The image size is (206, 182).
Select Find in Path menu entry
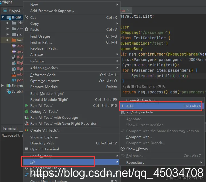coord(71,42)
